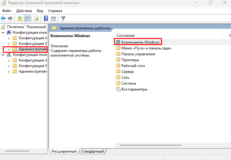
Task: Select Административн folder under Конфигурация пользователя
Action: click(x=29, y=72)
